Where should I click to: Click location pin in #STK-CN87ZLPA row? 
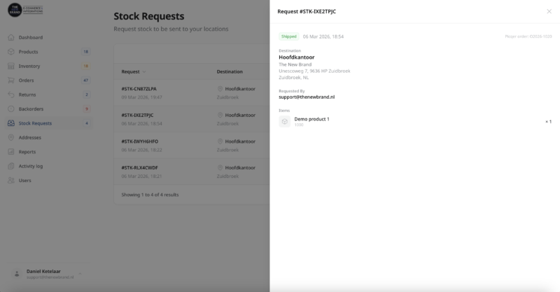coord(220,89)
